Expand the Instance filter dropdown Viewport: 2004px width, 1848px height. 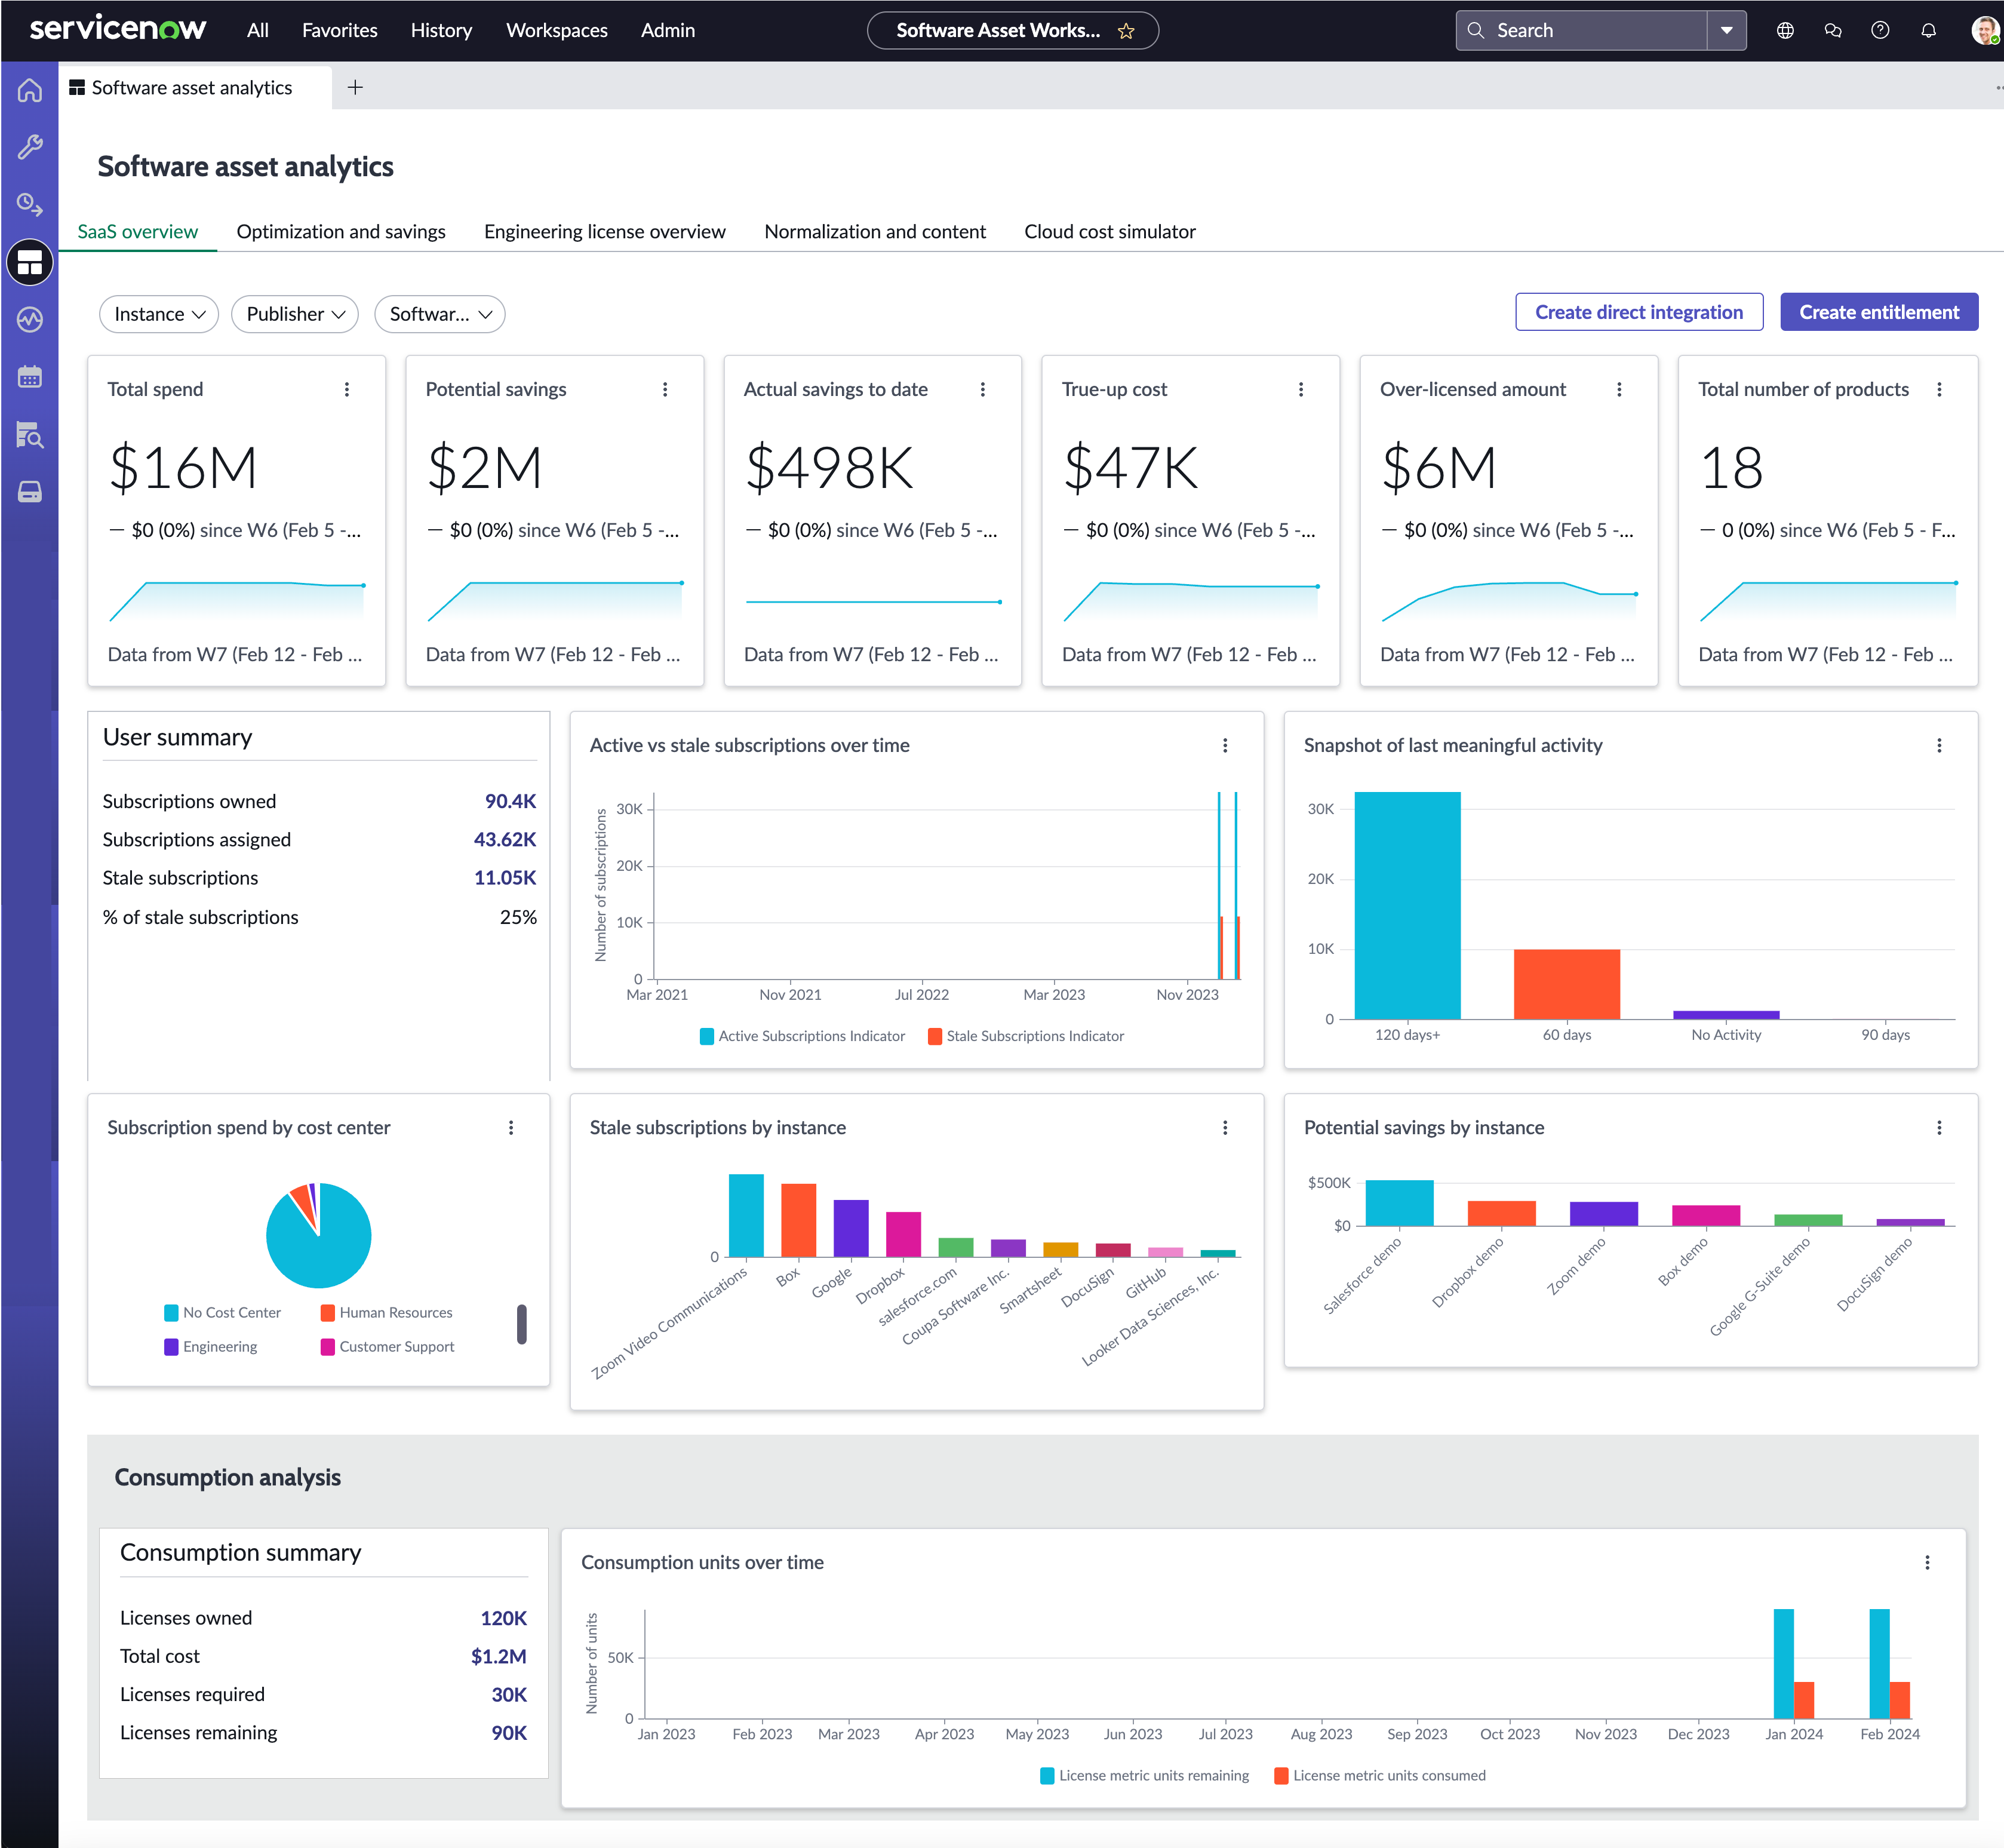click(159, 314)
